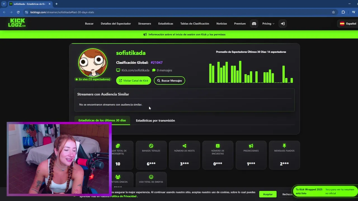Click the Encuestas value 0***

[218, 164]
